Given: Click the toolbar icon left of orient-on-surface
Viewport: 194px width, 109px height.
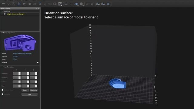Looking at the screenshot, I should 55,4.
